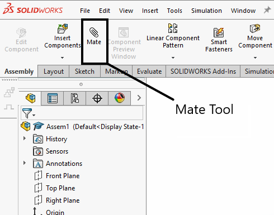274x215 pixels.
Task: Switch to the Assembly tab
Action: pos(19,71)
